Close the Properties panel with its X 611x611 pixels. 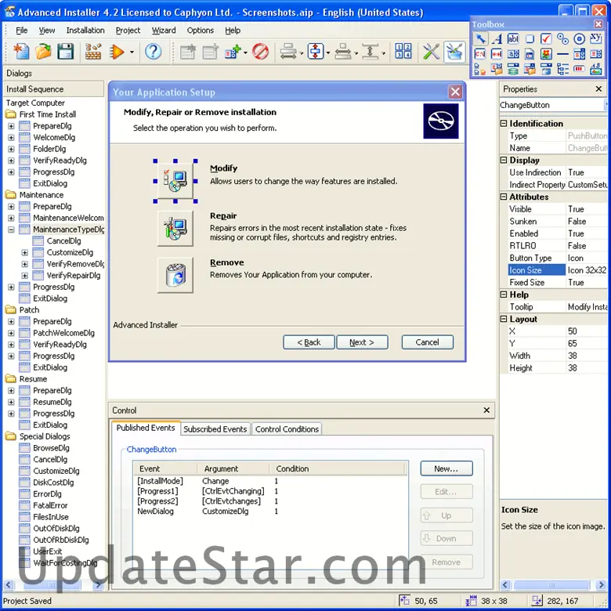click(598, 89)
